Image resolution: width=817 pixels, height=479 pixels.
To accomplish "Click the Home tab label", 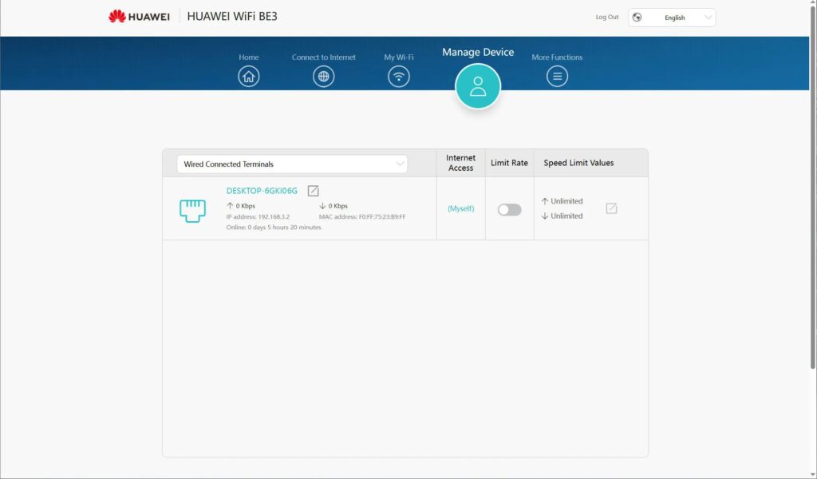I will click(x=249, y=57).
